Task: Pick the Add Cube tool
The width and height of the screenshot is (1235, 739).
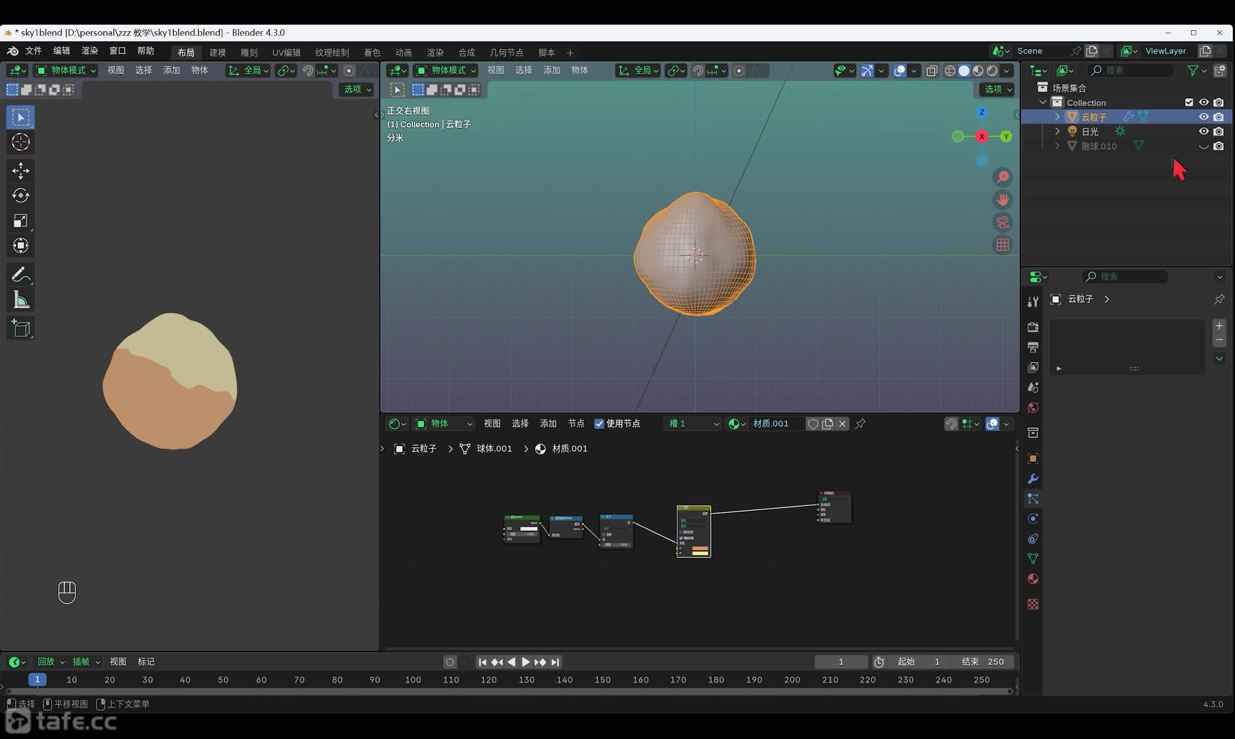Action: pos(20,328)
